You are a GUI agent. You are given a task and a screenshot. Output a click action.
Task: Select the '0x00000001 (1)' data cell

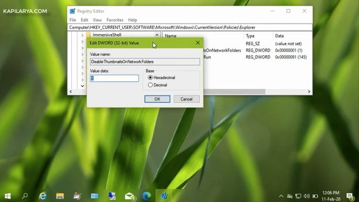(288, 50)
